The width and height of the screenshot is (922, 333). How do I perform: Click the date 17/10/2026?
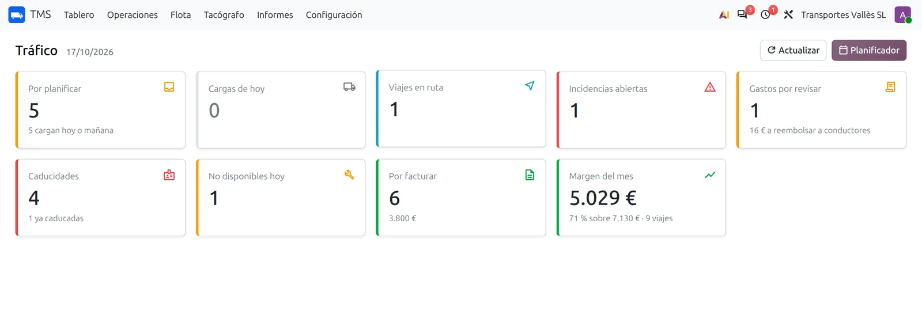[90, 52]
